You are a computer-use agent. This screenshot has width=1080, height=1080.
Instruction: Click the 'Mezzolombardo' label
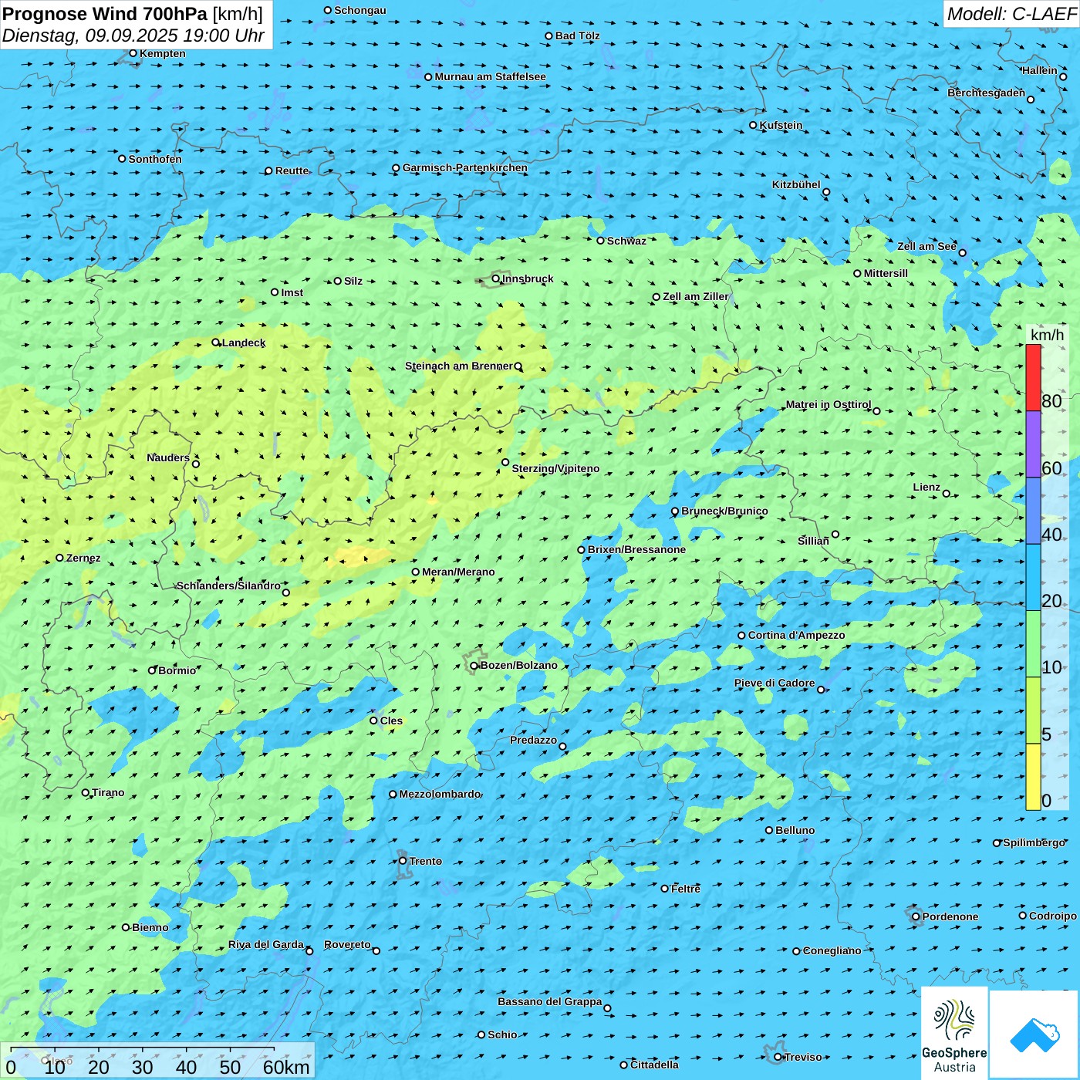(x=440, y=794)
